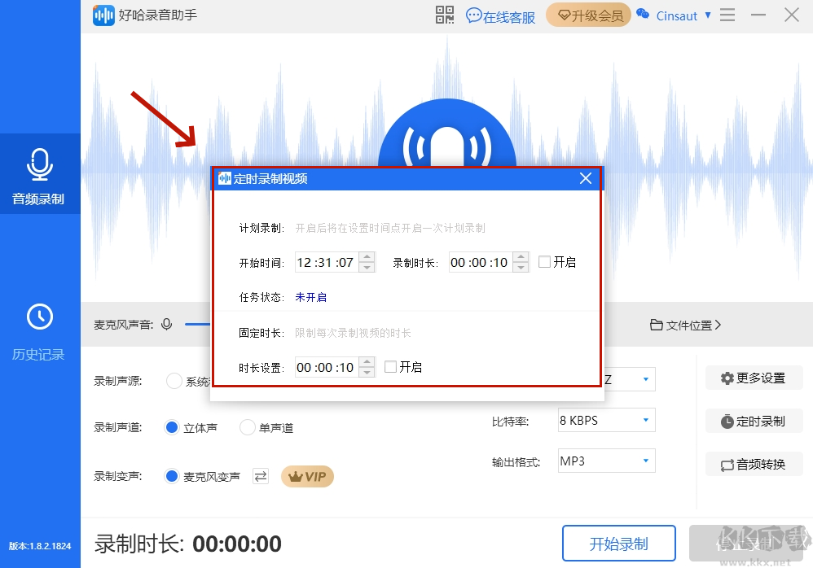The width and height of the screenshot is (813, 568).
Task: Click the 未开启 task status link
Action: tap(310, 297)
